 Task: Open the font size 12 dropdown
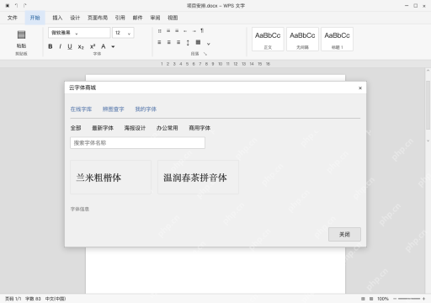pyautogui.click(x=123, y=33)
